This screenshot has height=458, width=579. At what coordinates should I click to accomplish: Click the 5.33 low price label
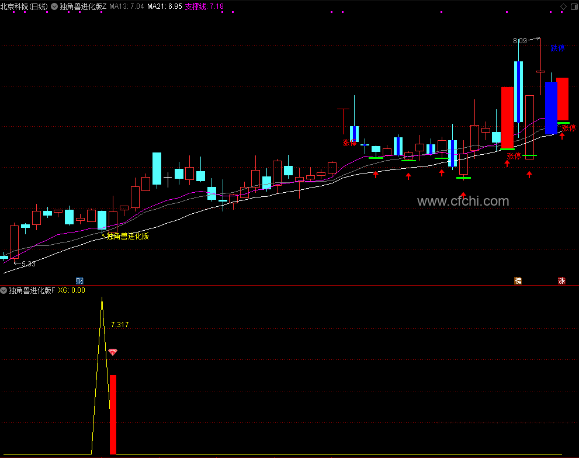point(29,263)
